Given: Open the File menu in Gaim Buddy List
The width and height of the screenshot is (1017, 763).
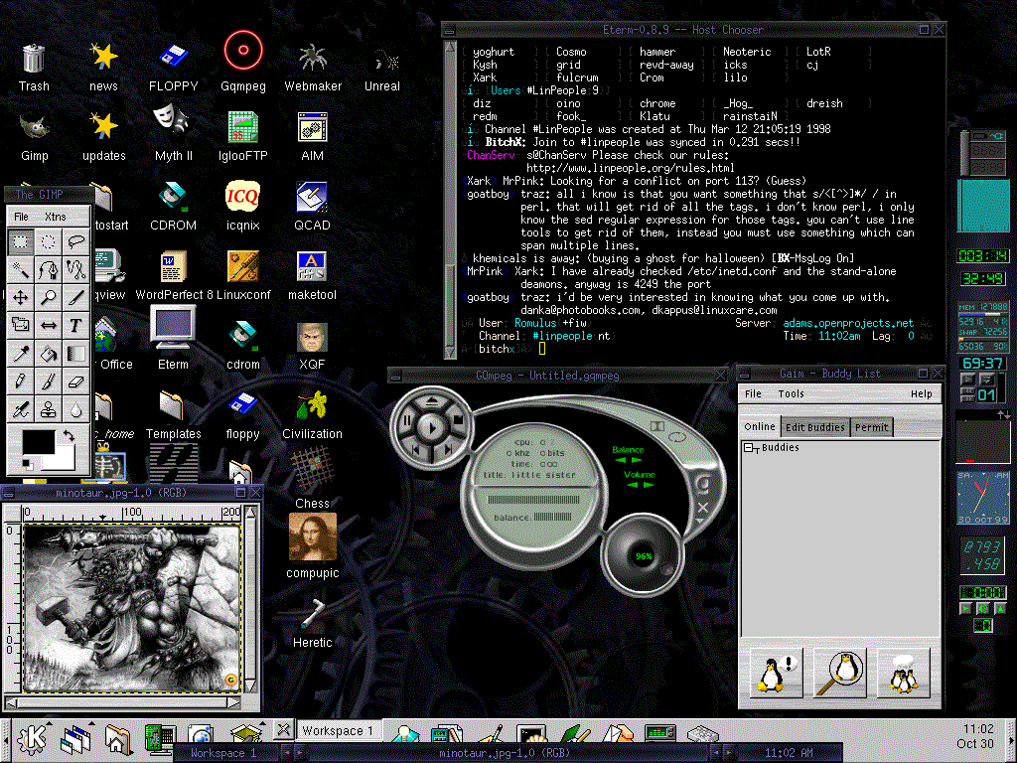Looking at the screenshot, I should click(x=753, y=393).
